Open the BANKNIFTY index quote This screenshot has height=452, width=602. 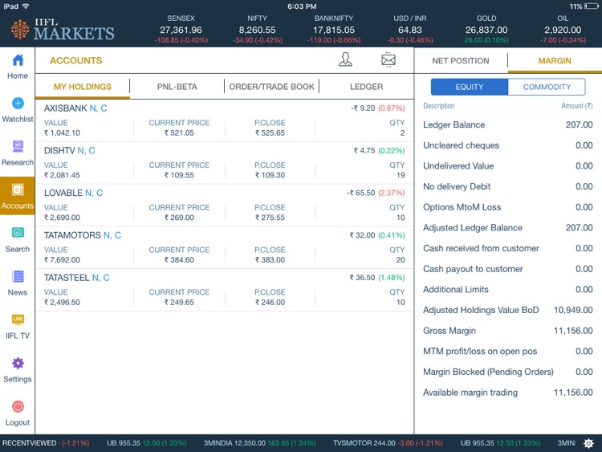tap(334, 29)
